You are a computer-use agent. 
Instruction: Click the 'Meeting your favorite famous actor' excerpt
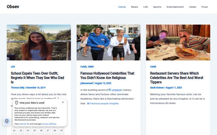177,99
